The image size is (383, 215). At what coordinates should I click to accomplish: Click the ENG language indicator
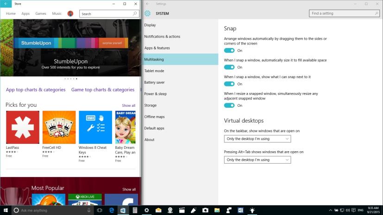tap(360, 210)
